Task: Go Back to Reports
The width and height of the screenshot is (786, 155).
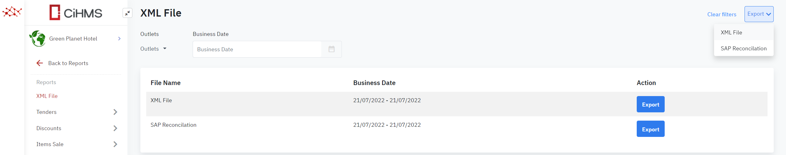Action: pos(68,63)
